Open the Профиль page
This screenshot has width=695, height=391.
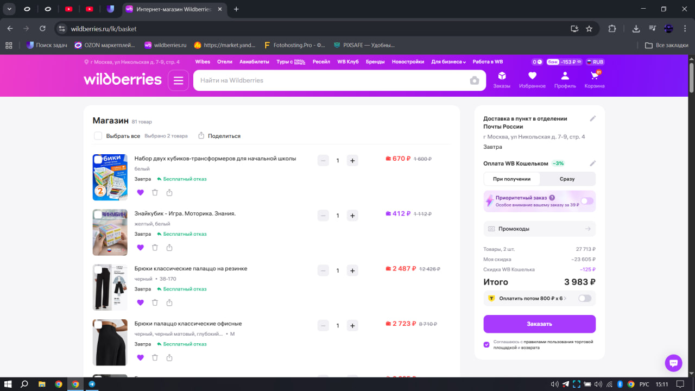(565, 80)
